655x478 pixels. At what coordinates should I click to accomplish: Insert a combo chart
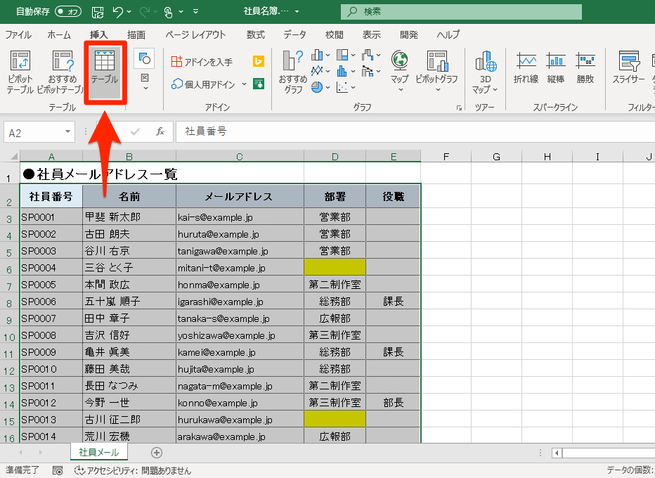click(x=368, y=71)
